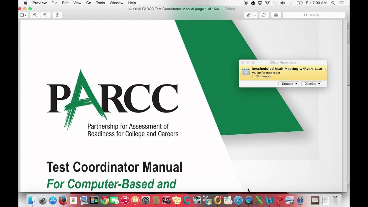
Task: Open Microsoft Word from the Dock
Action: pyautogui.click(x=269, y=200)
